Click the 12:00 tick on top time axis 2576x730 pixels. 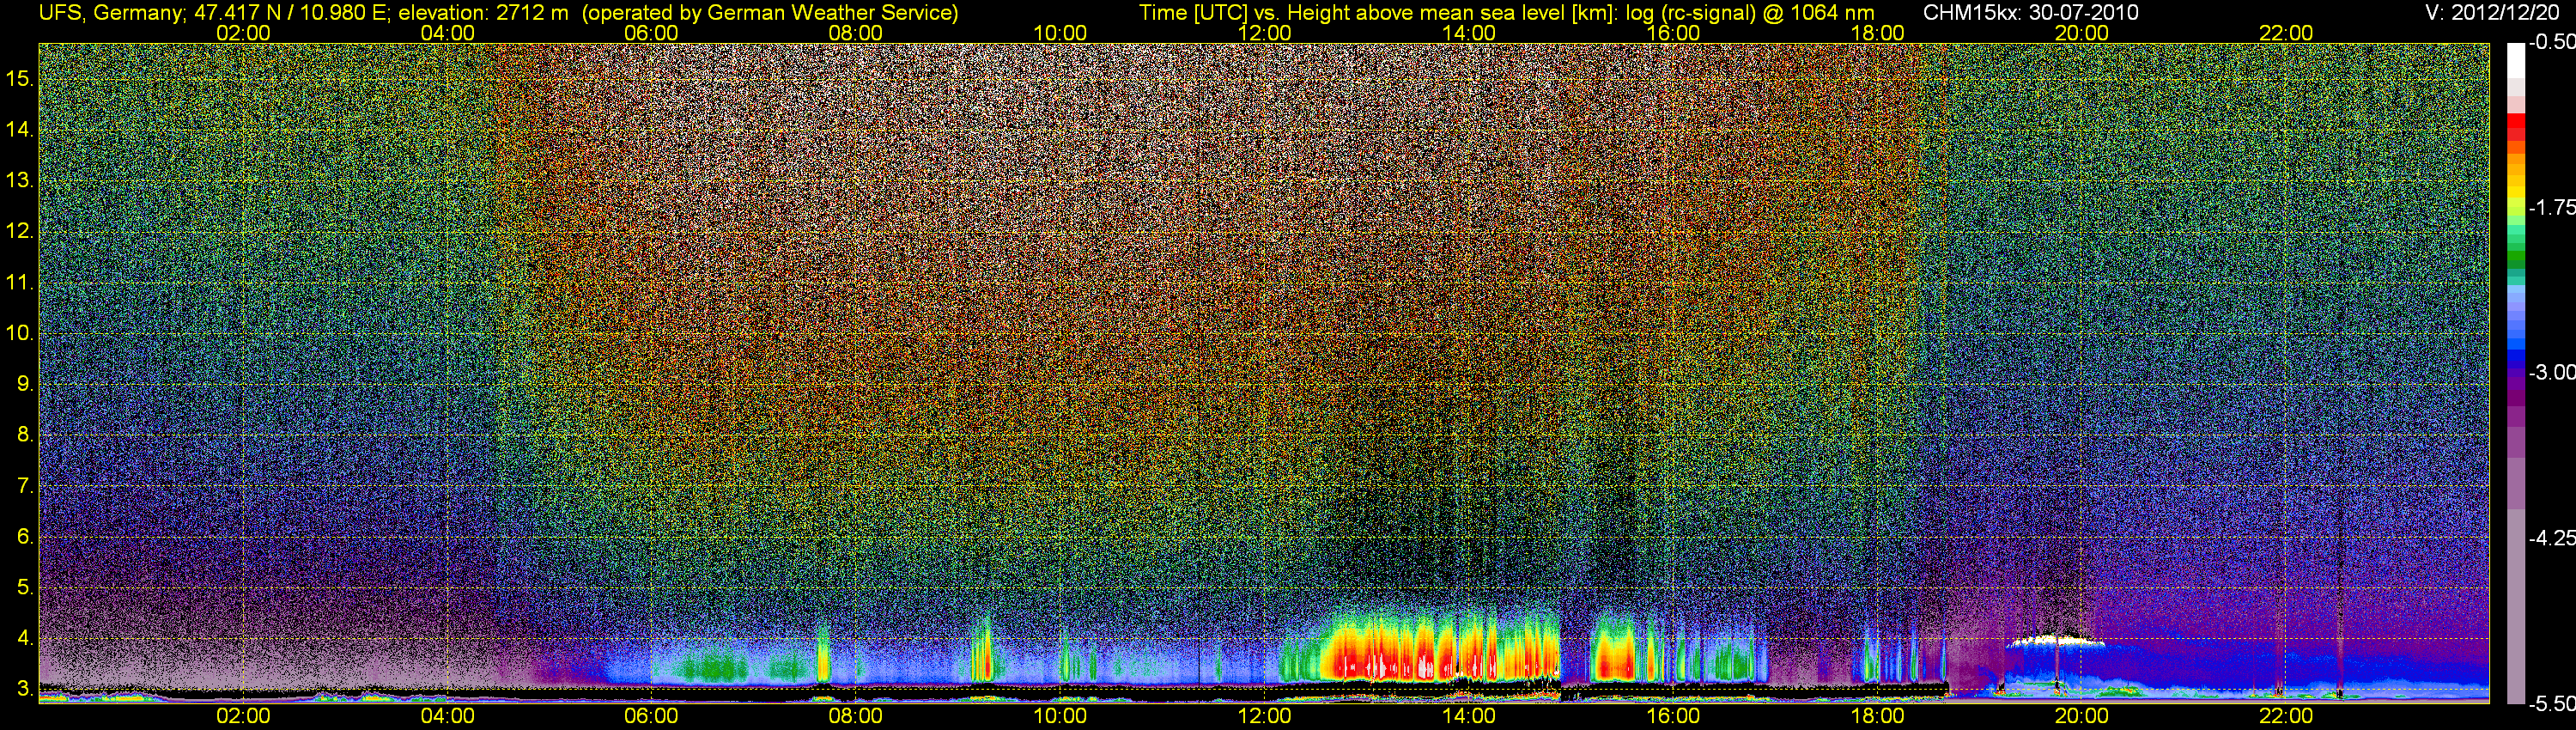pyautogui.click(x=1264, y=33)
